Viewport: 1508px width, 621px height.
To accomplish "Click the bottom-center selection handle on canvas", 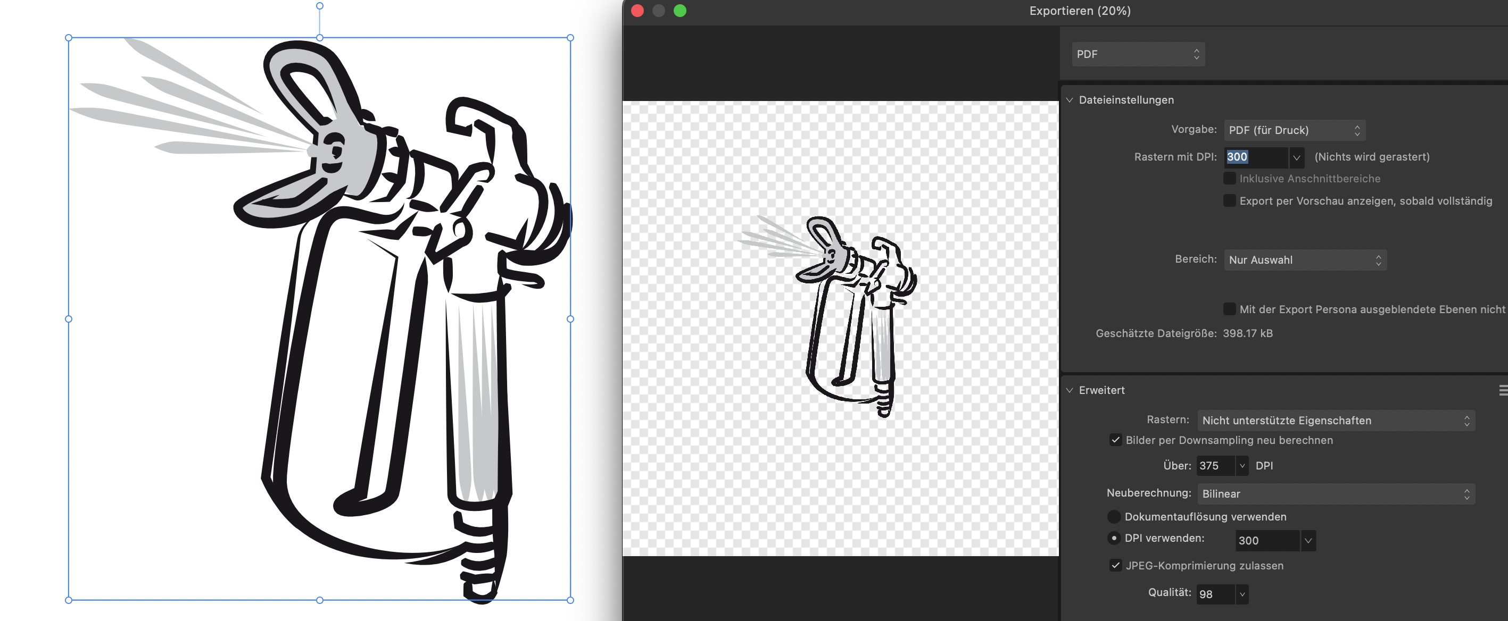I will [320, 600].
